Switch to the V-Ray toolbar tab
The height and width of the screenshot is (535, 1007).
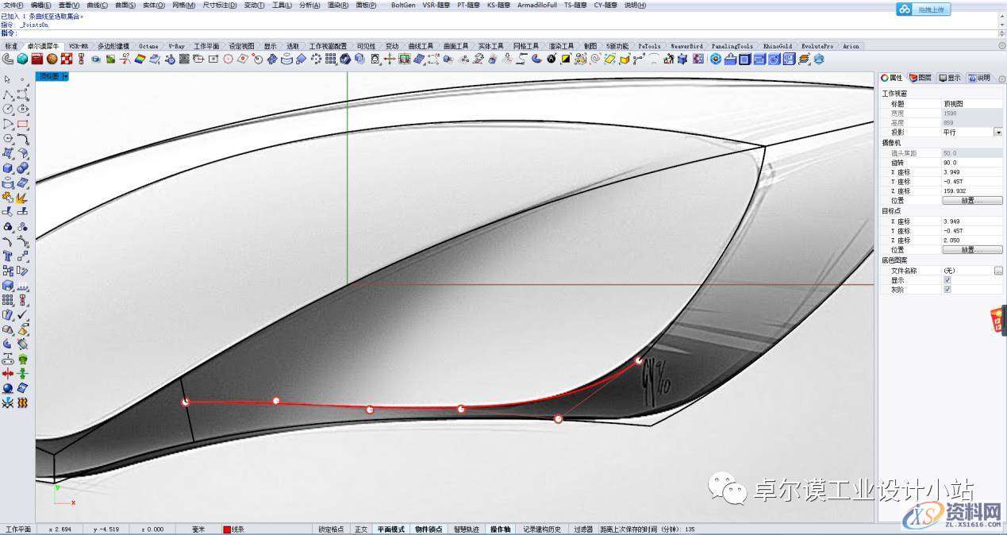pos(175,46)
